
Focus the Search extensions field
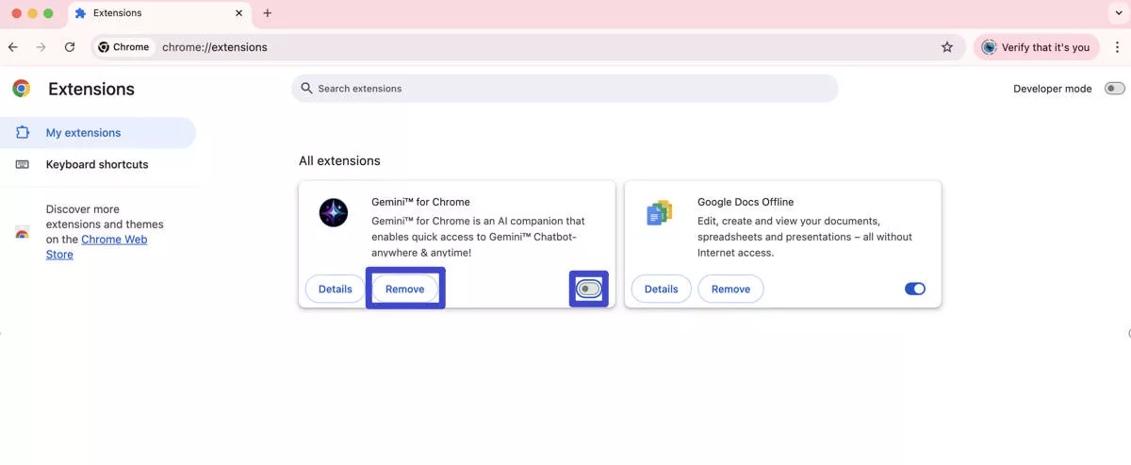click(x=565, y=89)
